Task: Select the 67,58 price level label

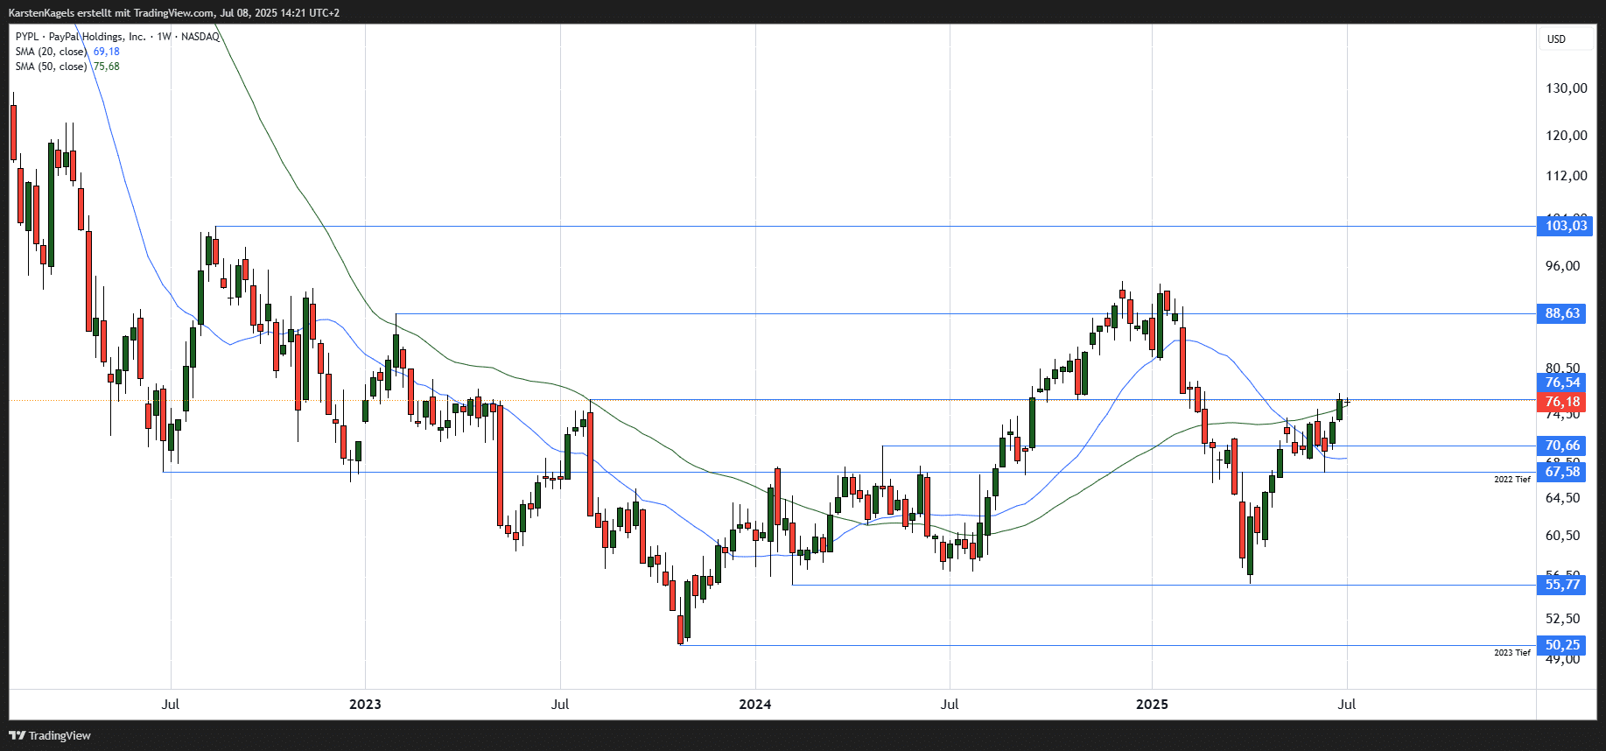Action: [1562, 472]
